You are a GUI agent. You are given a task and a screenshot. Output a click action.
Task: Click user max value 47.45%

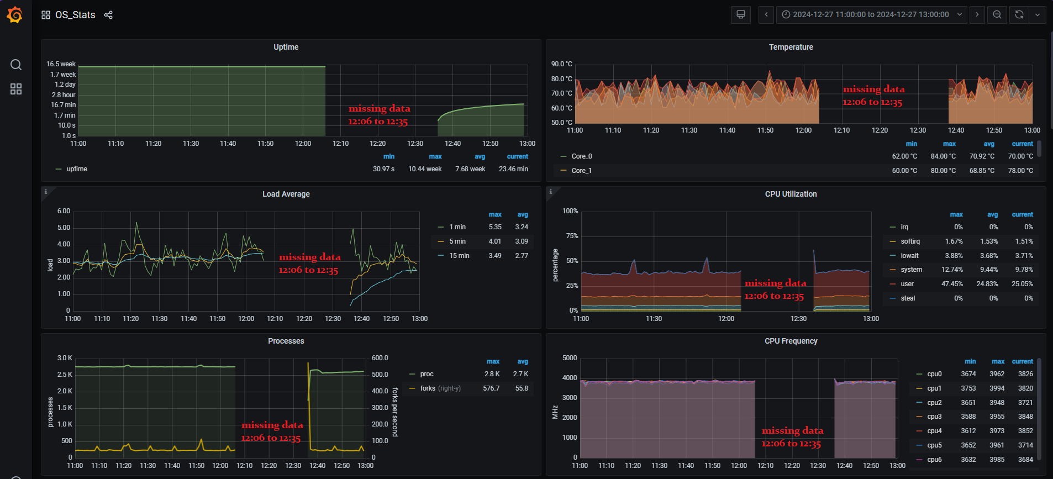pos(952,284)
